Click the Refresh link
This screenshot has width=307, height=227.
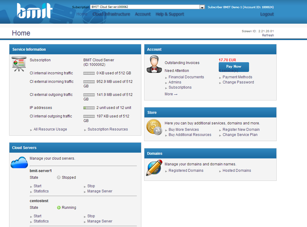(x=268, y=35)
